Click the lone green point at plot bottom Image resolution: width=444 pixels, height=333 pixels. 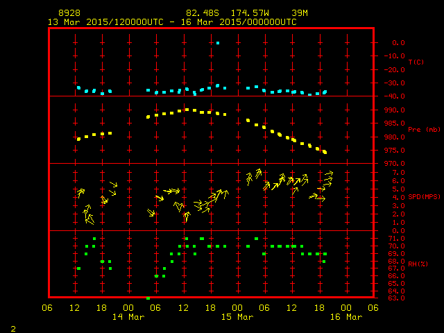click(148, 298)
